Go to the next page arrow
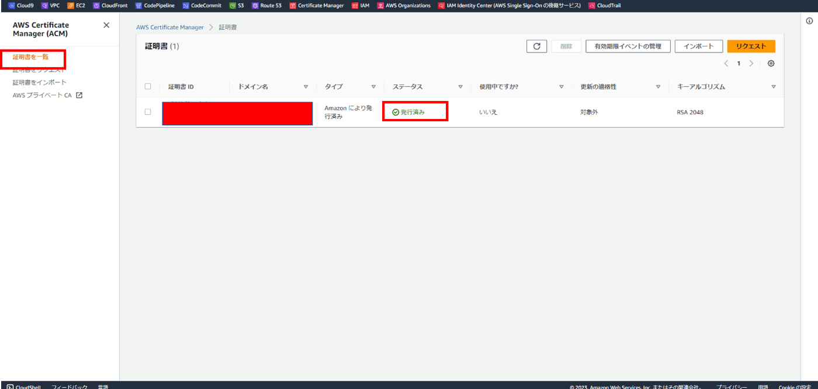 751,64
